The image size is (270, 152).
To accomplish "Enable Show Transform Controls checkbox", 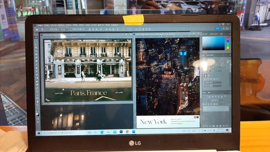I will click(71, 29).
